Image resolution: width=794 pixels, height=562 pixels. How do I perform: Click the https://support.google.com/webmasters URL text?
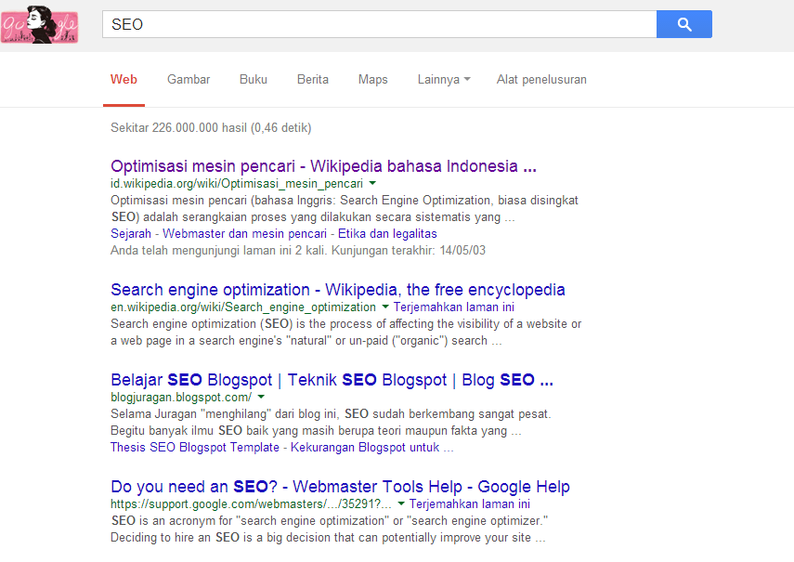(251, 503)
